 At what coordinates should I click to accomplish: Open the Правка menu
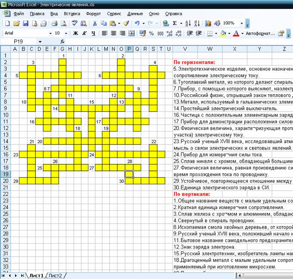37,14
